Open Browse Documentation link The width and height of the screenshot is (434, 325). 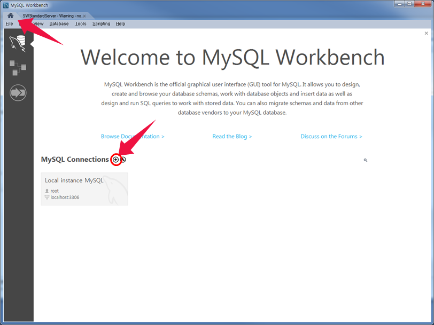(133, 136)
